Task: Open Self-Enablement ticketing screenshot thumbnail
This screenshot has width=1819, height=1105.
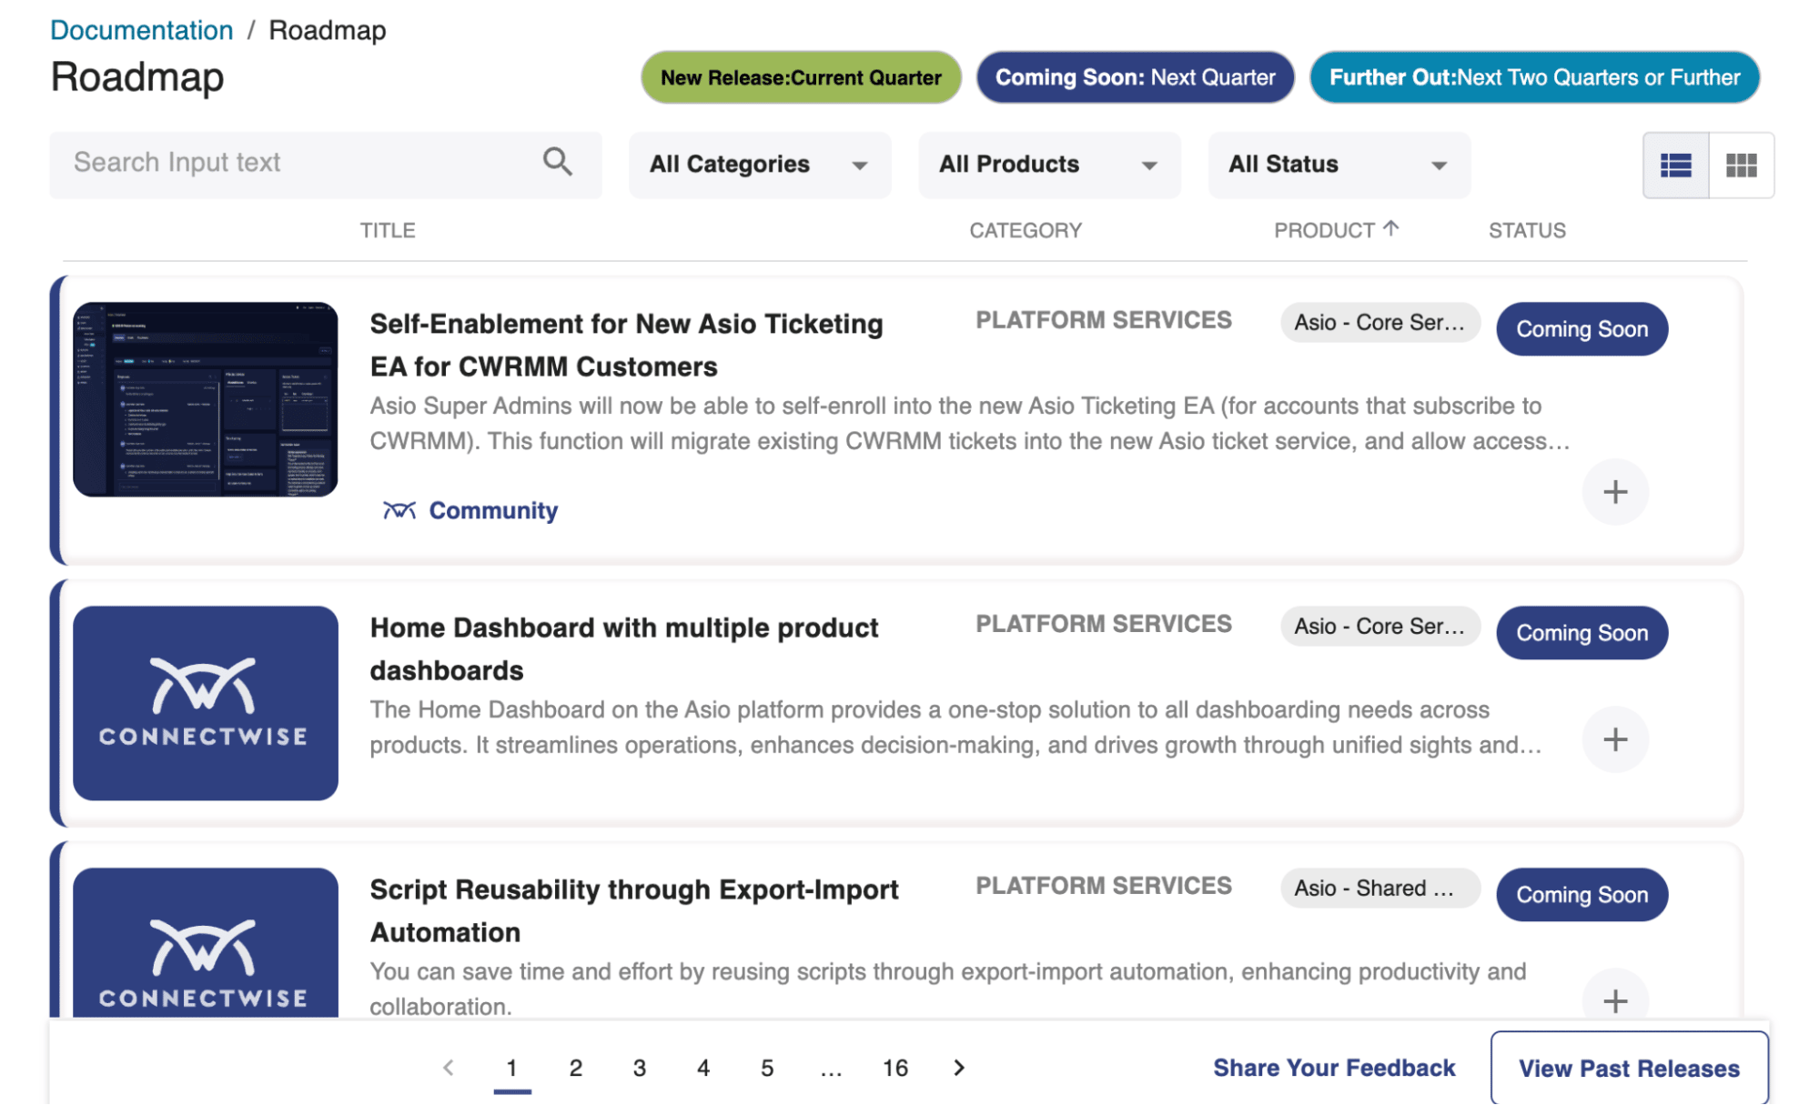Action: [206, 399]
